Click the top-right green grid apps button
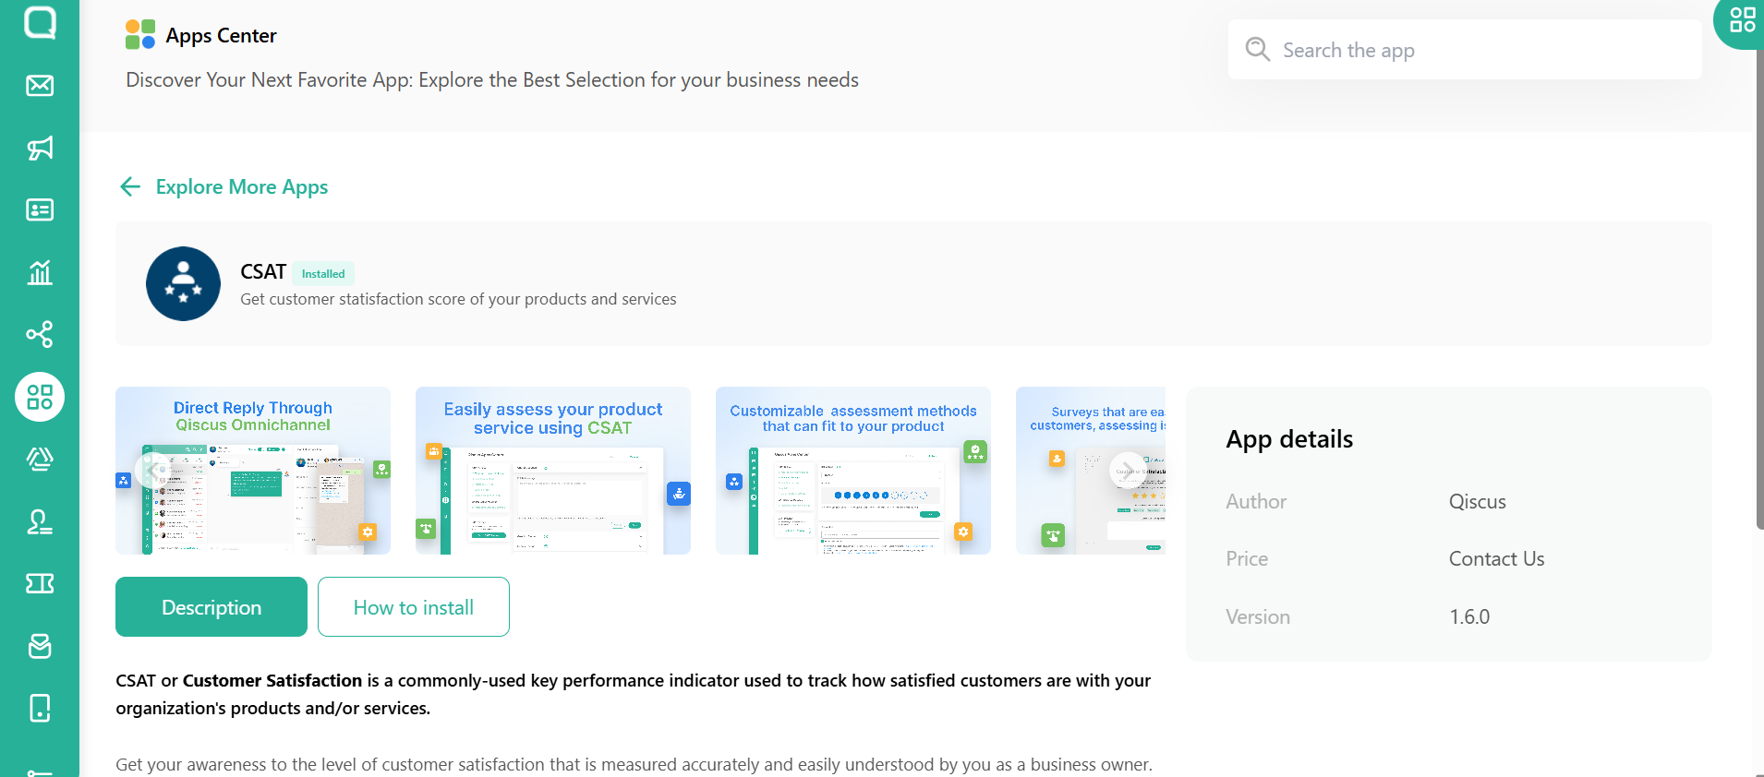 (x=1742, y=20)
